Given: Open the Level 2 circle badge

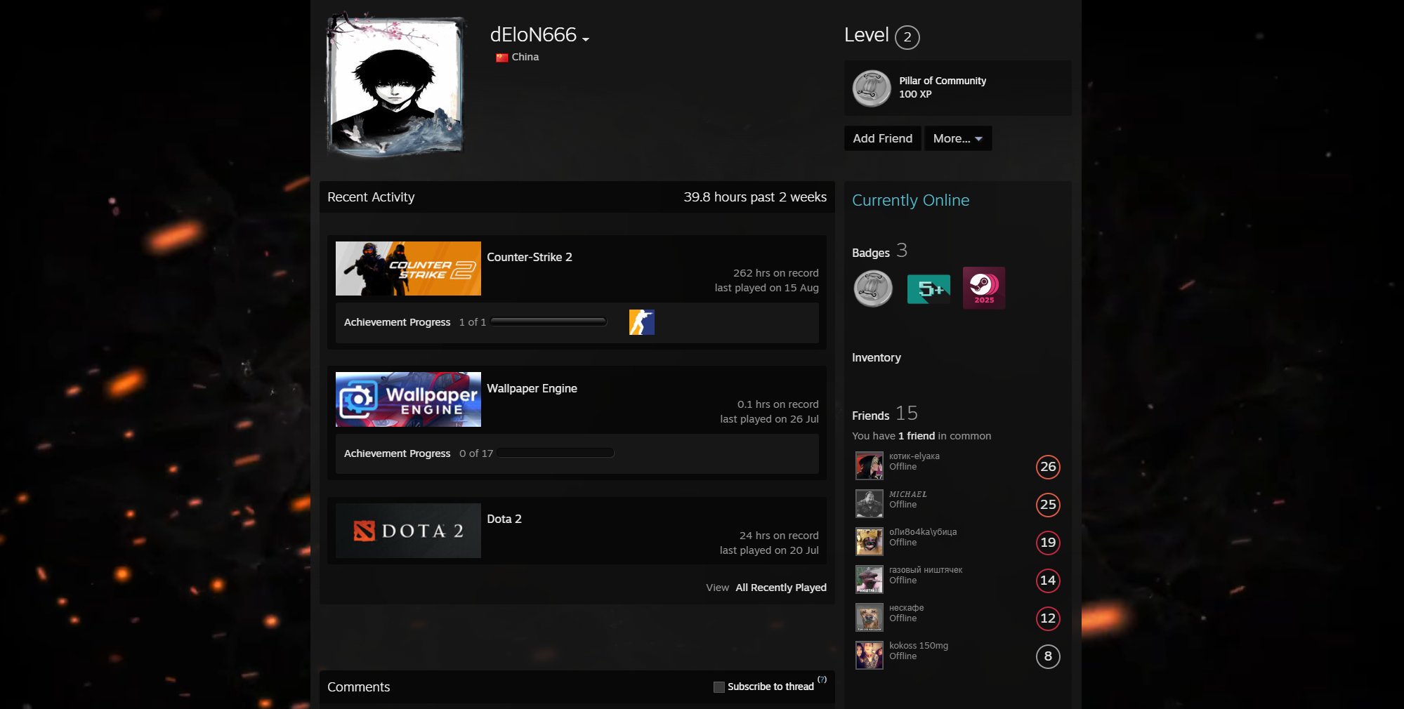Looking at the screenshot, I should 907,37.
